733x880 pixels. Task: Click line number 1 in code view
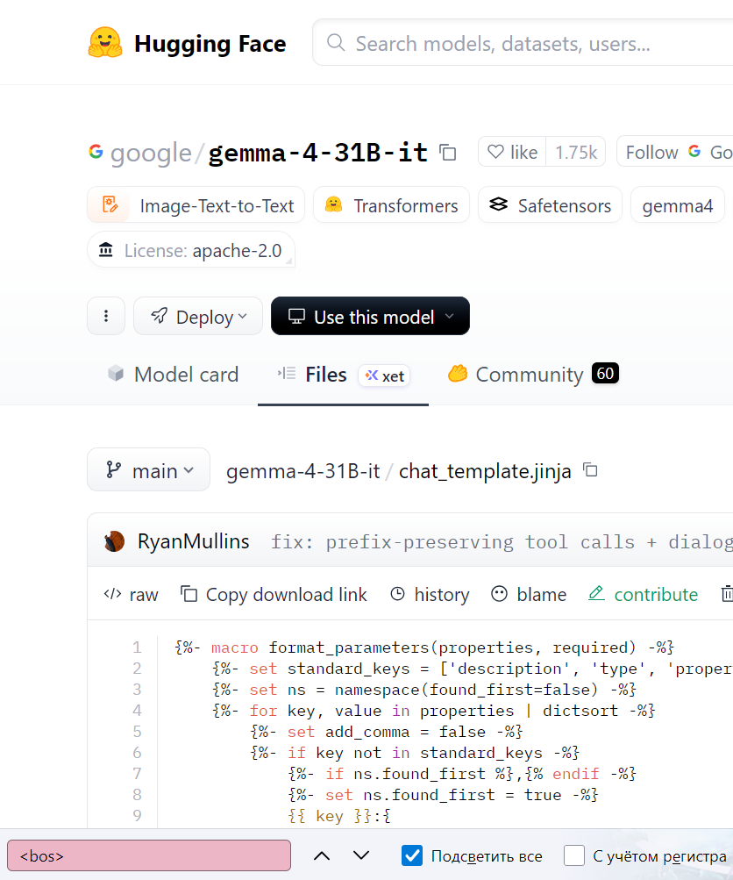(x=137, y=647)
